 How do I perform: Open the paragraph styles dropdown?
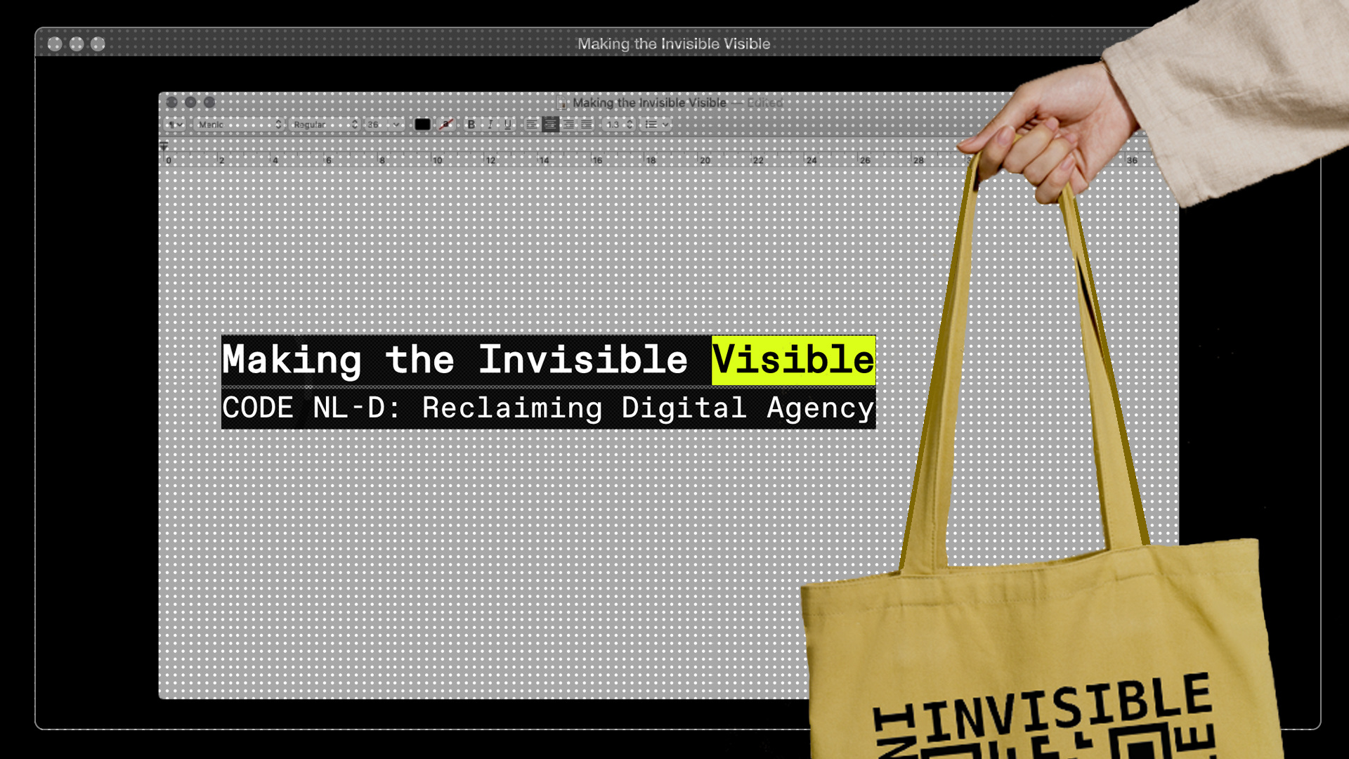click(175, 124)
